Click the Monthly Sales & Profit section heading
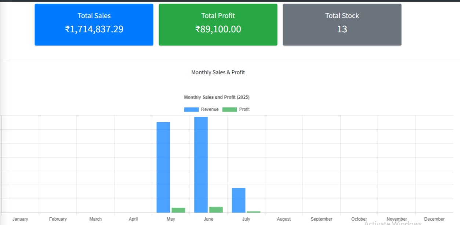The image size is (460, 225). pyautogui.click(x=218, y=72)
